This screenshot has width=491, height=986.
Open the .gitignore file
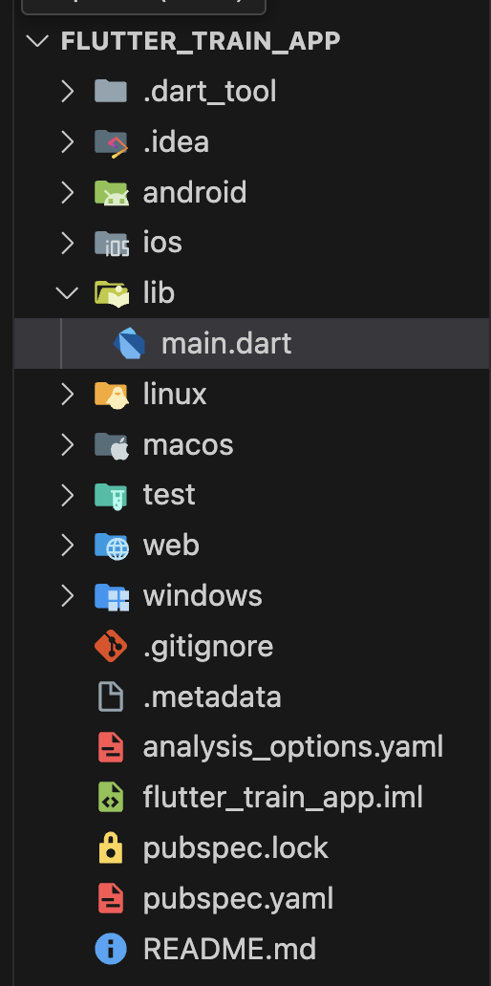click(x=208, y=647)
